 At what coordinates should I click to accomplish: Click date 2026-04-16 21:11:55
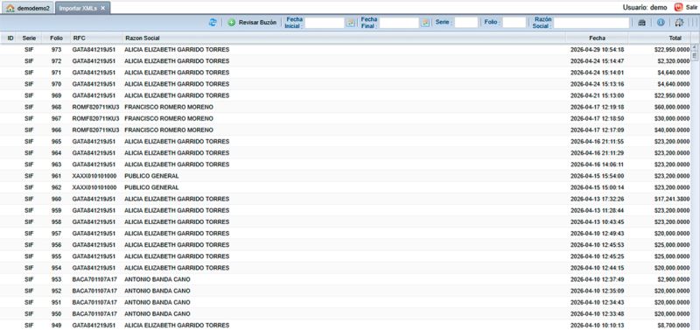click(597, 142)
